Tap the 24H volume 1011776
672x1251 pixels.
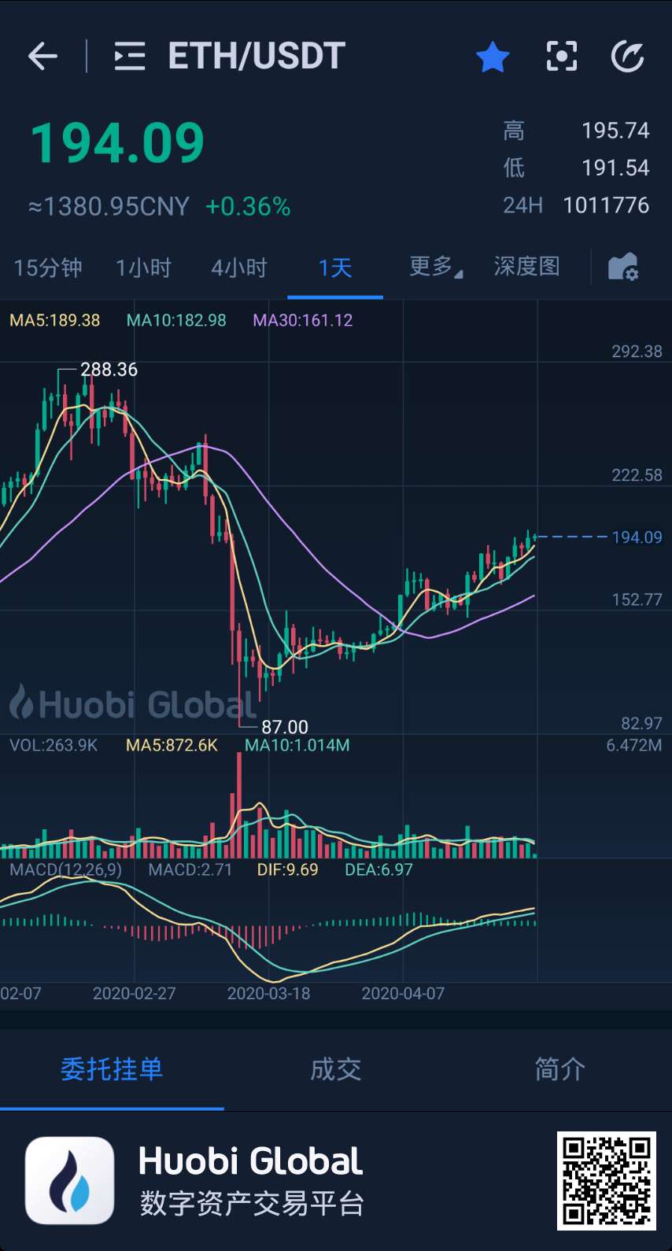coord(606,205)
